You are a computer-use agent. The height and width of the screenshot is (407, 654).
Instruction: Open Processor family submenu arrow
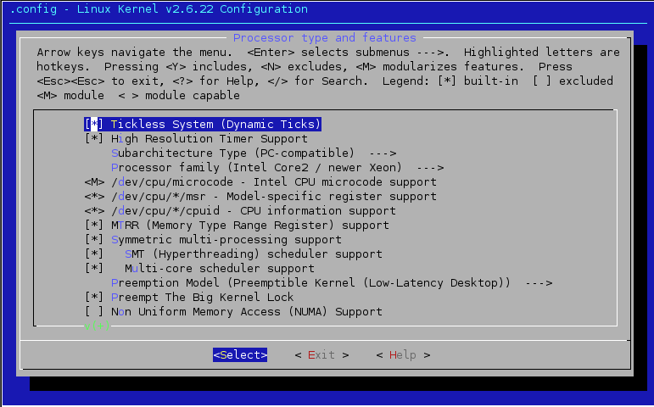point(430,168)
